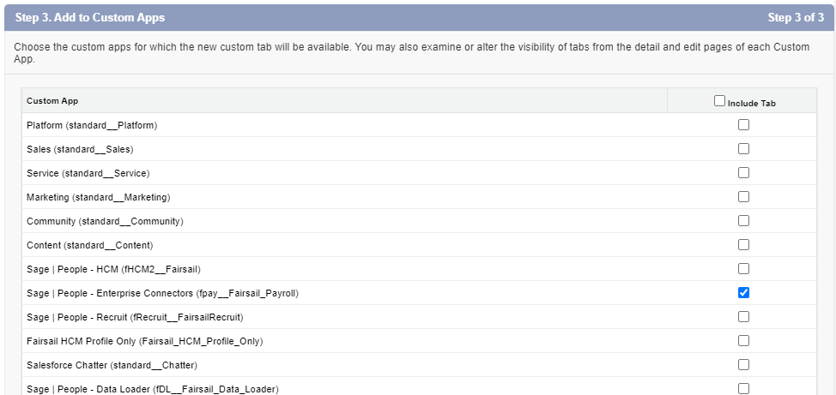Click the Custom App column header
The height and width of the screenshot is (395, 836).
(52, 101)
